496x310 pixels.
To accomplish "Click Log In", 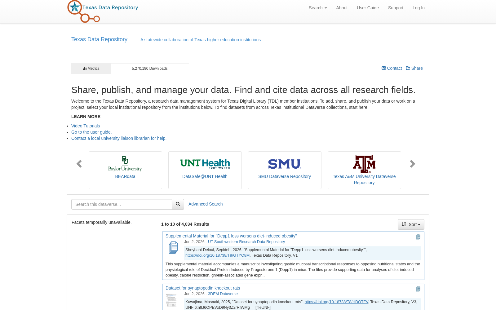I will click(x=418, y=8).
